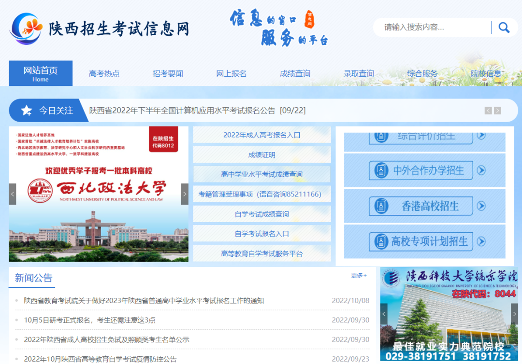The image size is (522, 364).
Task: Open the 2022年成人高考报名入口 link
Action: pos(261,134)
